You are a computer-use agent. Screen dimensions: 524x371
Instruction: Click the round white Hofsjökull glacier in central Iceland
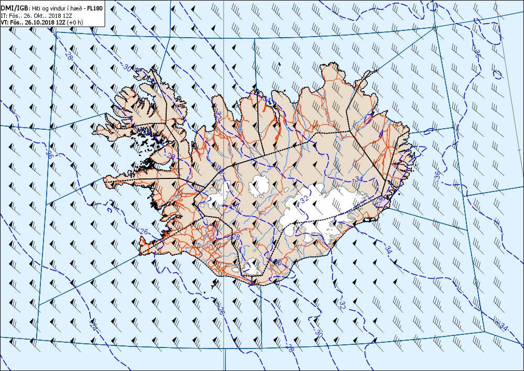[x=259, y=185]
